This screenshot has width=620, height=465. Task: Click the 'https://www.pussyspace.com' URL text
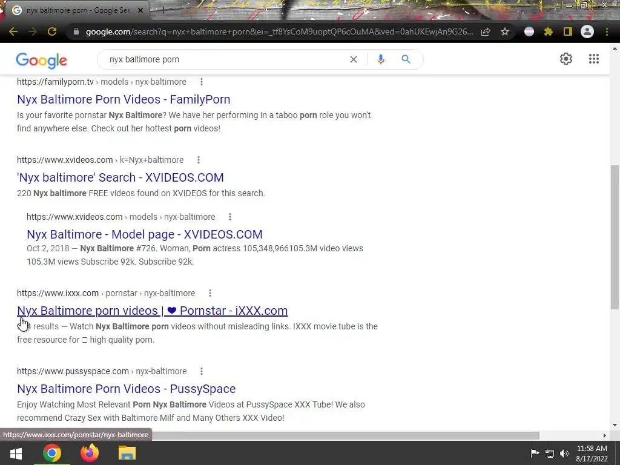[x=73, y=371]
